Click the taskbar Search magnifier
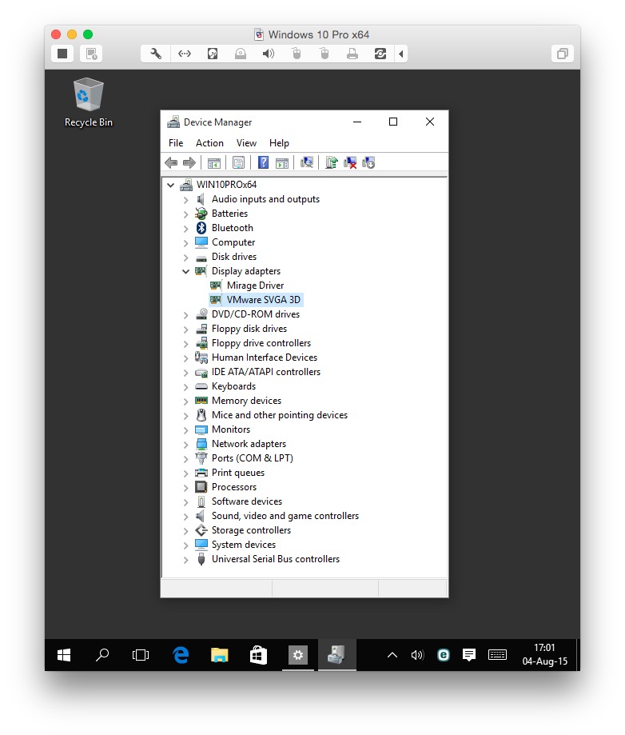Image resolution: width=625 pixels, height=735 pixels. (x=102, y=655)
